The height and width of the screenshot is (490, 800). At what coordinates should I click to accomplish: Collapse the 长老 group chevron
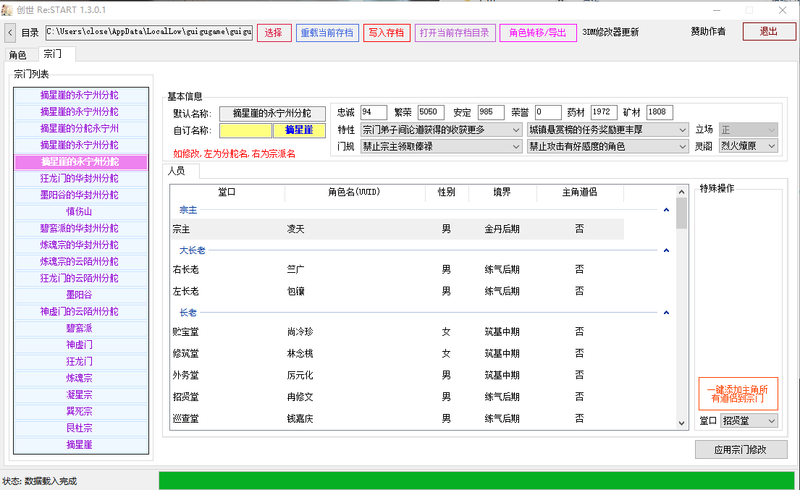click(666, 313)
